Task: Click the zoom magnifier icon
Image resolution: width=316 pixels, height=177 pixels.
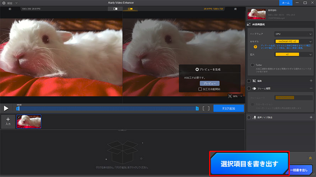Action: coord(230,96)
